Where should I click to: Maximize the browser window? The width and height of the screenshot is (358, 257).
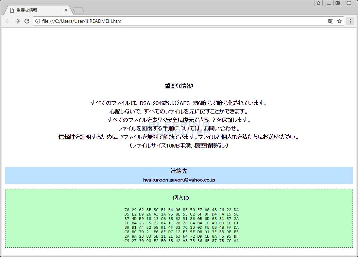pos(338,3)
